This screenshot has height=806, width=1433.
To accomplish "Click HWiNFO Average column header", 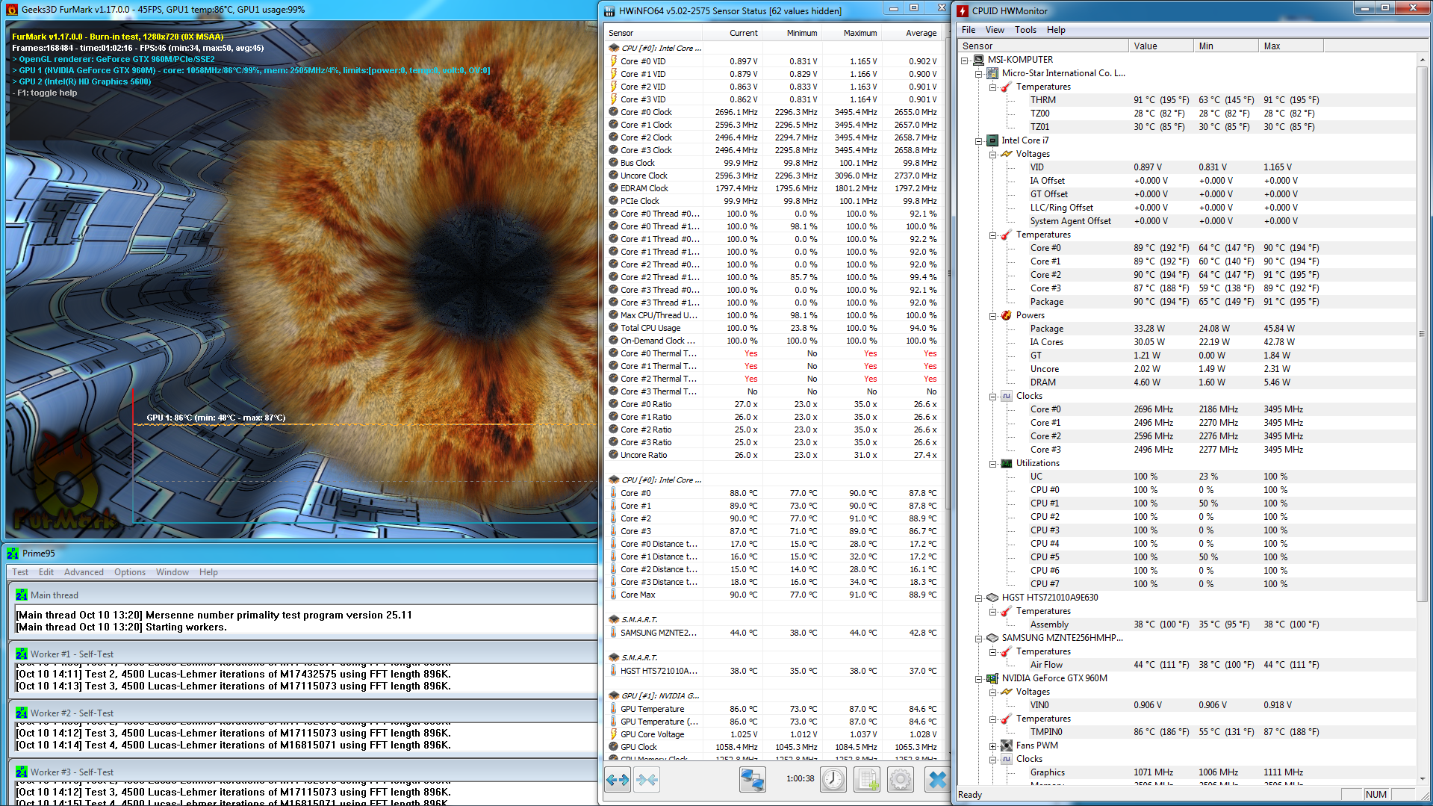I will point(912,33).
